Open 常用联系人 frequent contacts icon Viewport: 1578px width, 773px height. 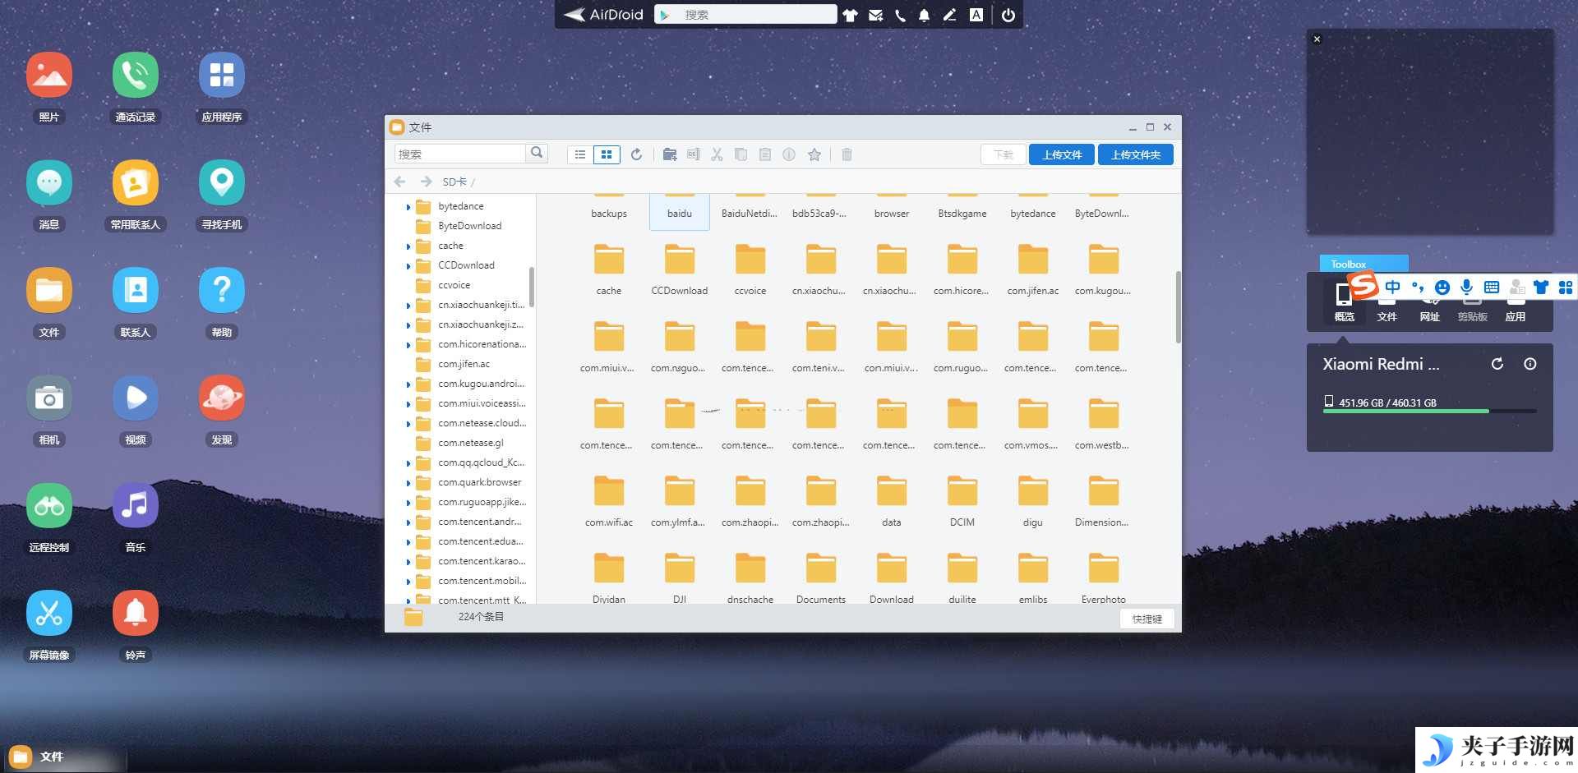pos(136,182)
